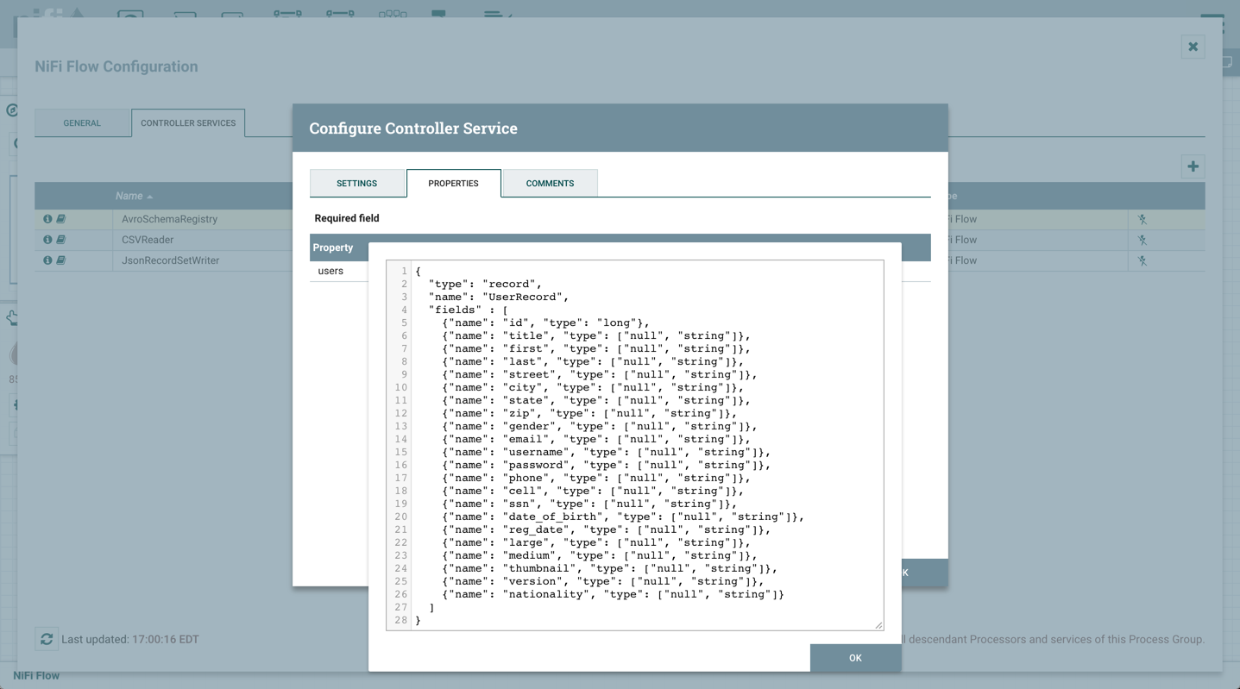The width and height of the screenshot is (1240, 689).
Task: Click the add controller service plus icon
Action: tap(1193, 166)
